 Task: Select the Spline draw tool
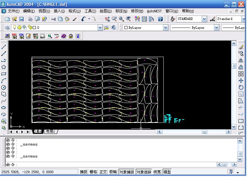coord(4,101)
